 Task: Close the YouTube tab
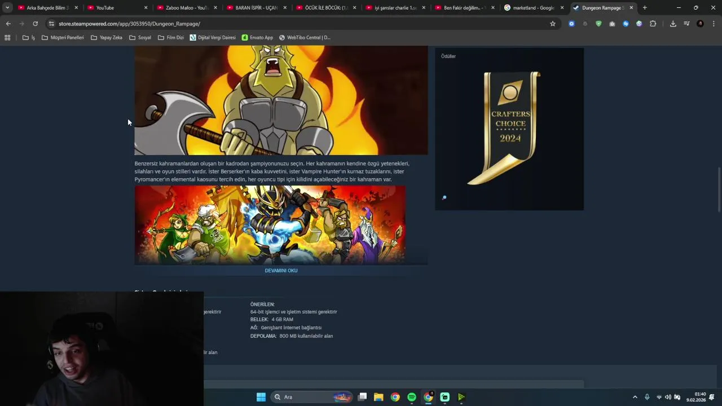[x=146, y=7]
